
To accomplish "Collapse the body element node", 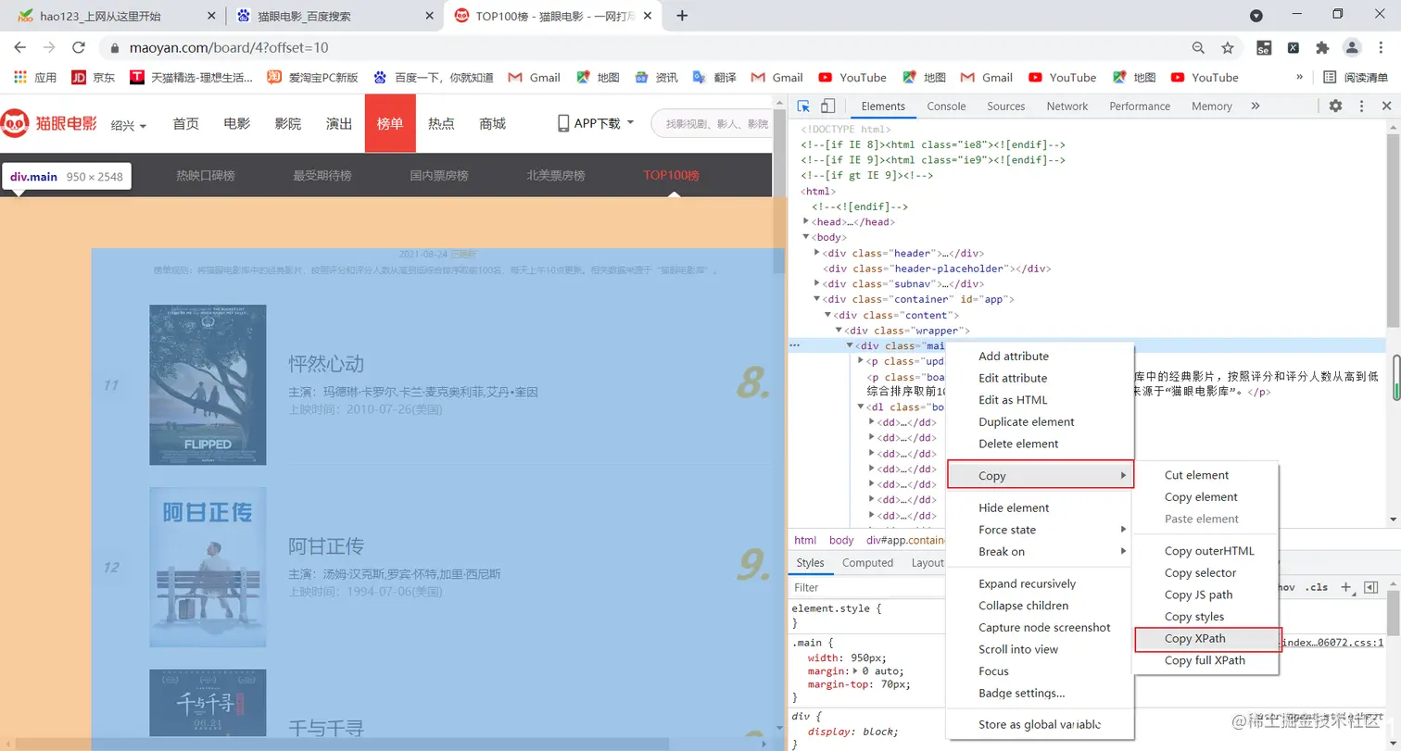I will point(806,238).
